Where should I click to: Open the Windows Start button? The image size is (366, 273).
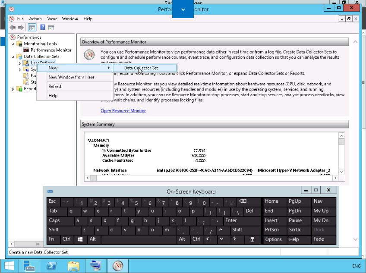(x=9, y=266)
